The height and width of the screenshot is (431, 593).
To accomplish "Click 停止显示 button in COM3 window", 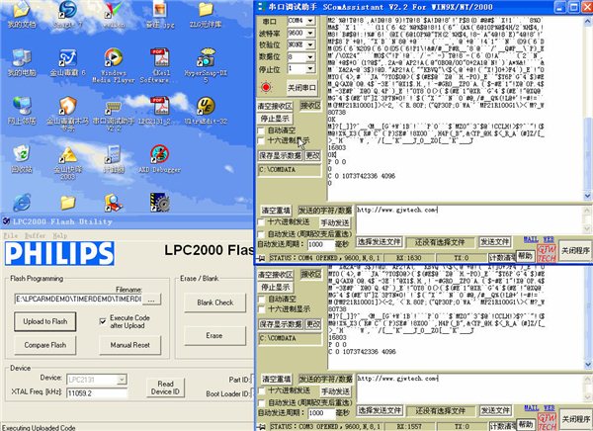I will pyautogui.click(x=275, y=288).
